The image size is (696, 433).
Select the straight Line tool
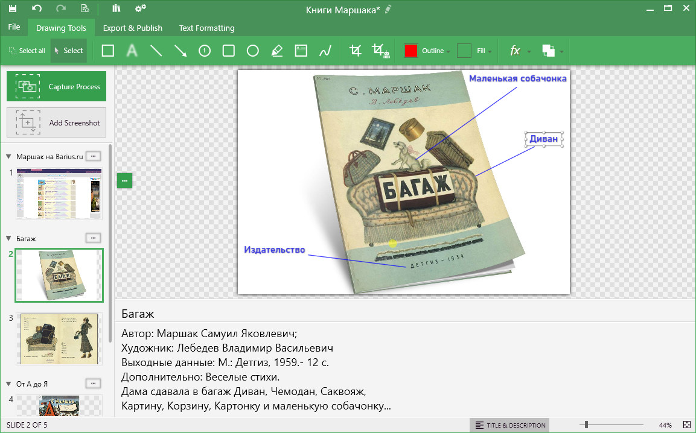(156, 51)
